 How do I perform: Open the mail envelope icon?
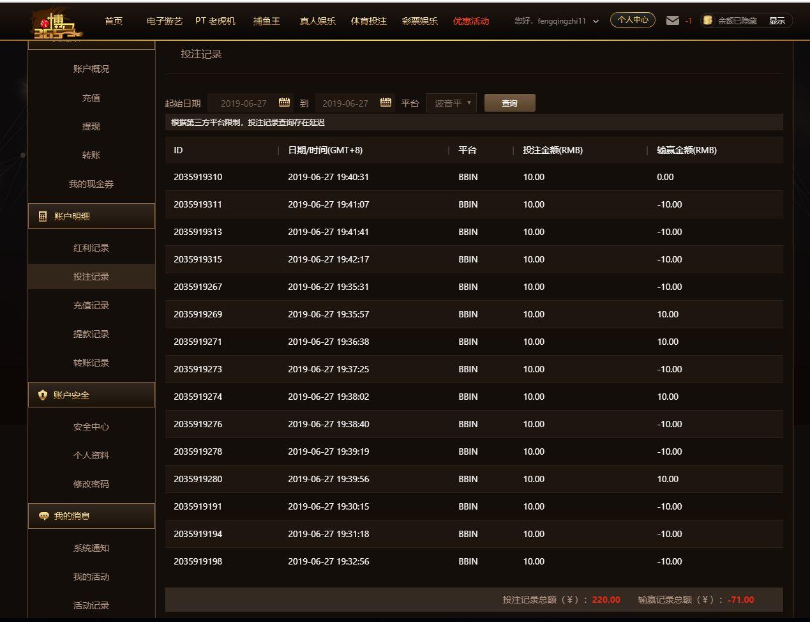click(x=672, y=20)
